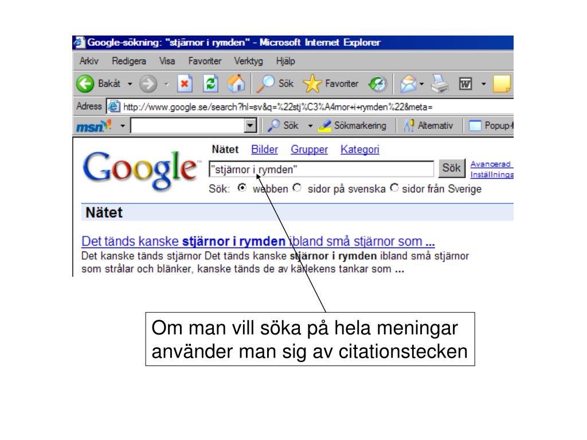
Task: Open the Verktyg menu
Action: [248, 61]
